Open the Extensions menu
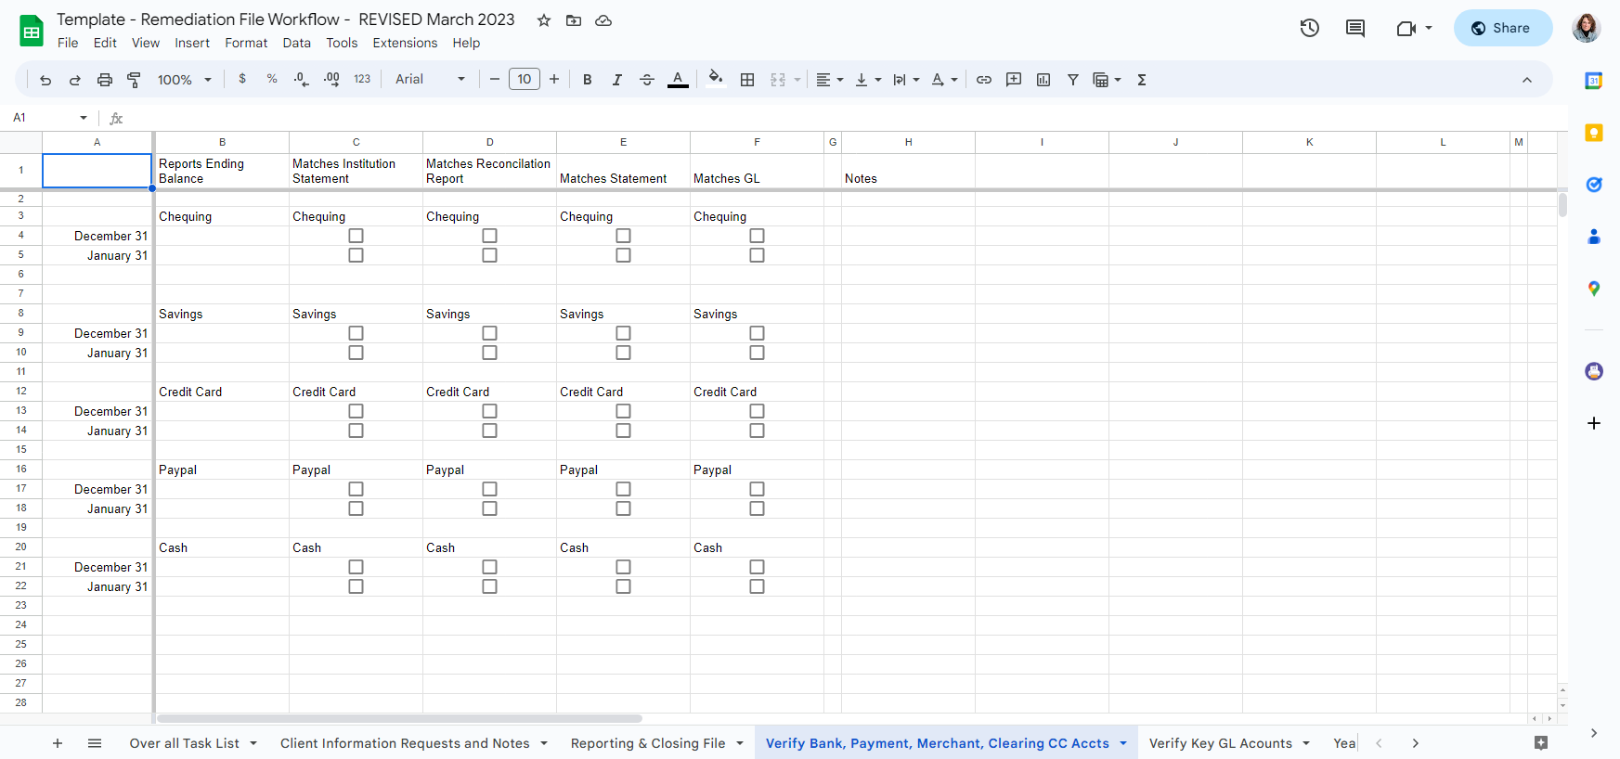Image resolution: width=1620 pixels, height=759 pixels. point(405,43)
